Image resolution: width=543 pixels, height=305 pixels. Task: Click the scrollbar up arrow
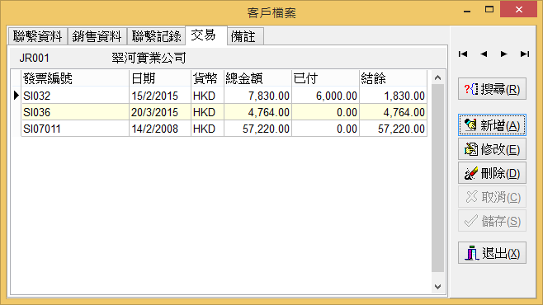click(437, 77)
